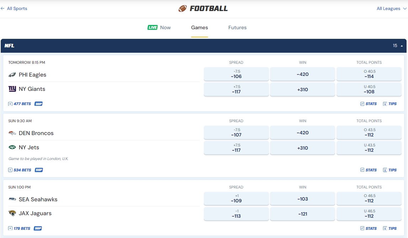
Task: Switch to the Futures tab
Action: [x=237, y=27]
